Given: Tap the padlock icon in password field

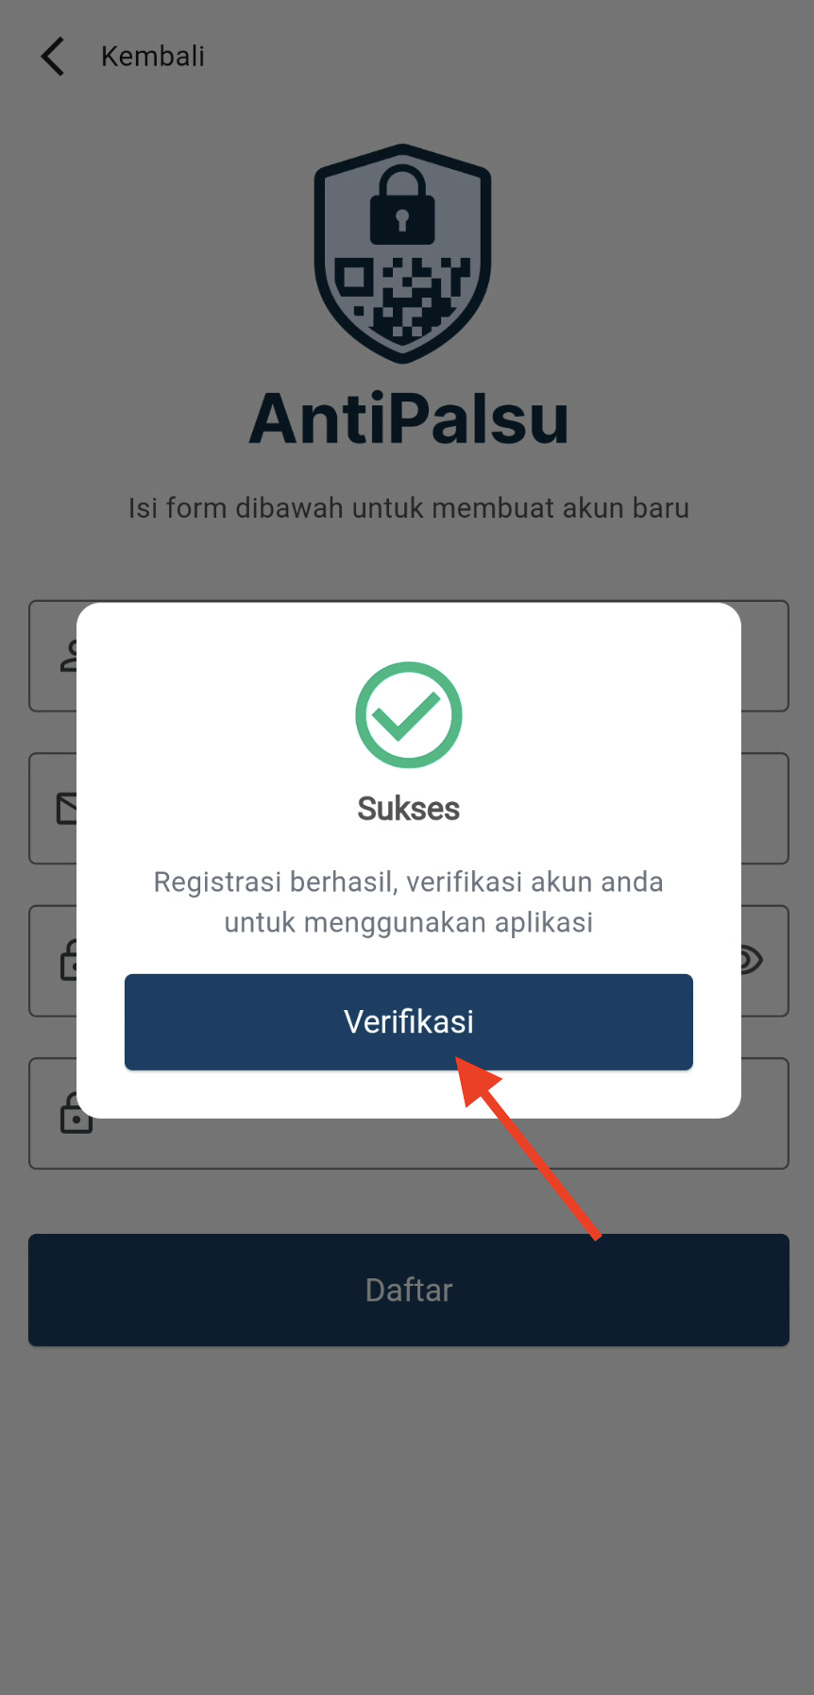Looking at the screenshot, I should pyautogui.click(x=69, y=960).
